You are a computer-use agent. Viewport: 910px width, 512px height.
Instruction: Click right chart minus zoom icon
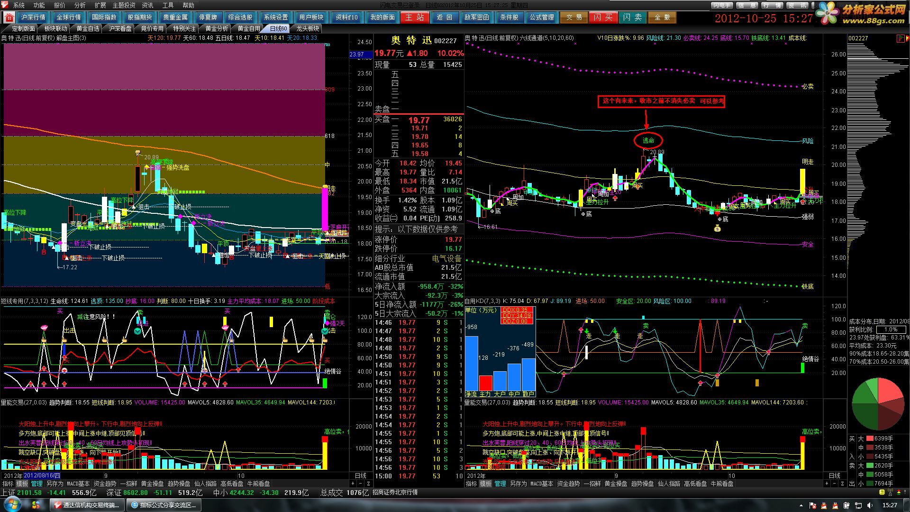coord(834,484)
